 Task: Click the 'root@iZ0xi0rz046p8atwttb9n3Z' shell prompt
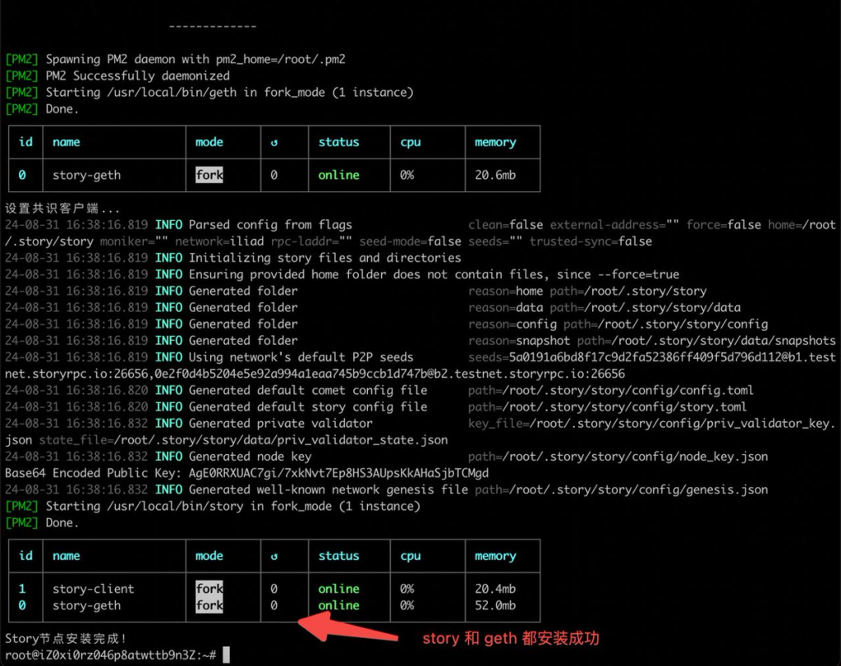pyautogui.click(x=111, y=655)
